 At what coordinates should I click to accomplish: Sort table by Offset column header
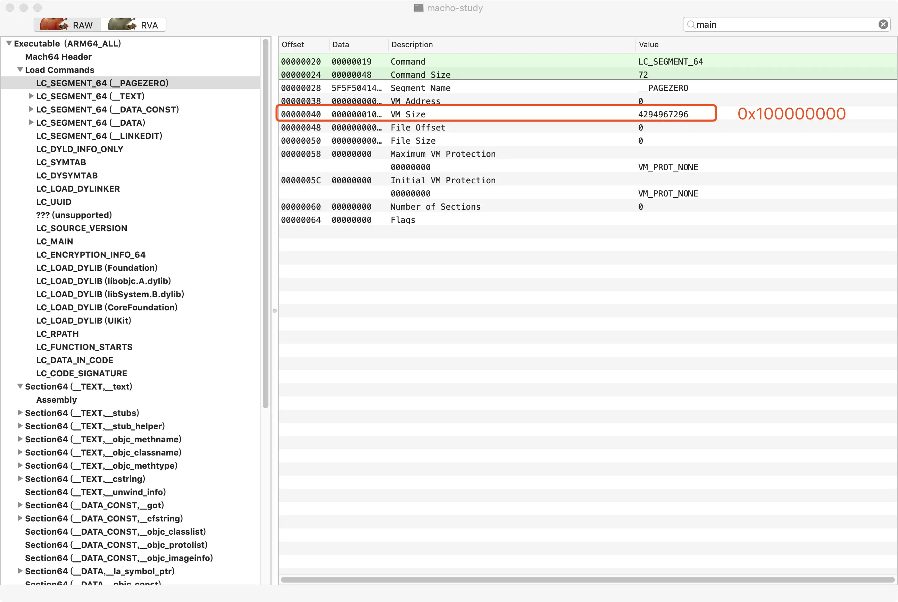(x=293, y=44)
